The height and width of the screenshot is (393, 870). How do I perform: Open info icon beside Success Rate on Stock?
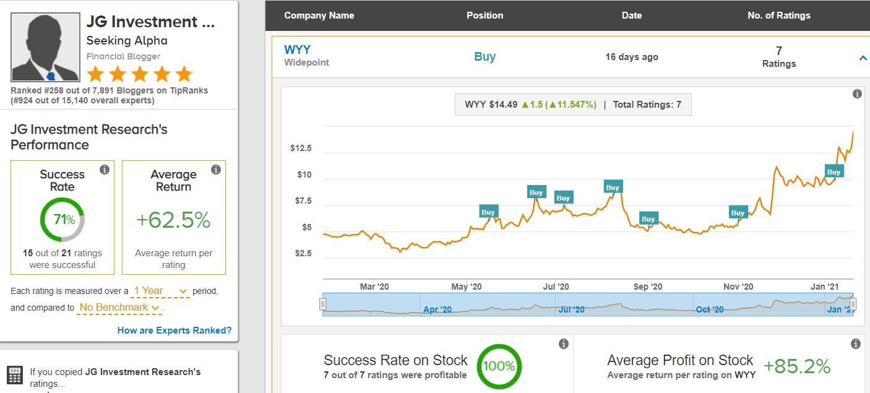pyautogui.click(x=563, y=344)
